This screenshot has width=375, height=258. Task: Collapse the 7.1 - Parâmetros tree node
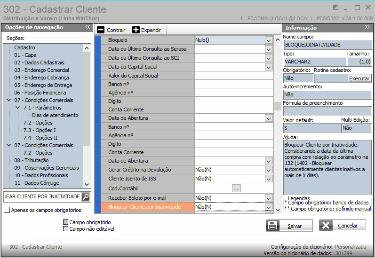[18, 108]
